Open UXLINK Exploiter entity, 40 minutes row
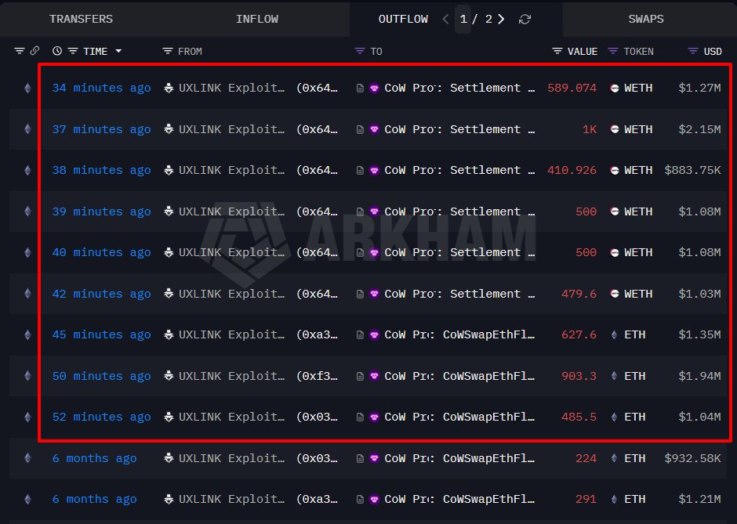The width and height of the screenshot is (737, 524). [231, 253]
